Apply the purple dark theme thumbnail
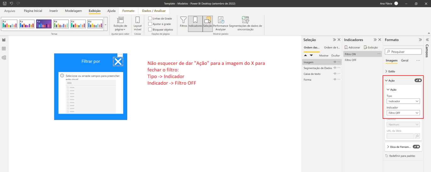431x172 pixels. click(x=44, y=24)
